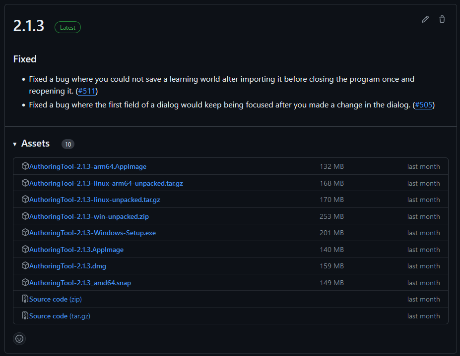
Task: Click zip file icon beside Source code (zip)
Action: coord(25,299)
